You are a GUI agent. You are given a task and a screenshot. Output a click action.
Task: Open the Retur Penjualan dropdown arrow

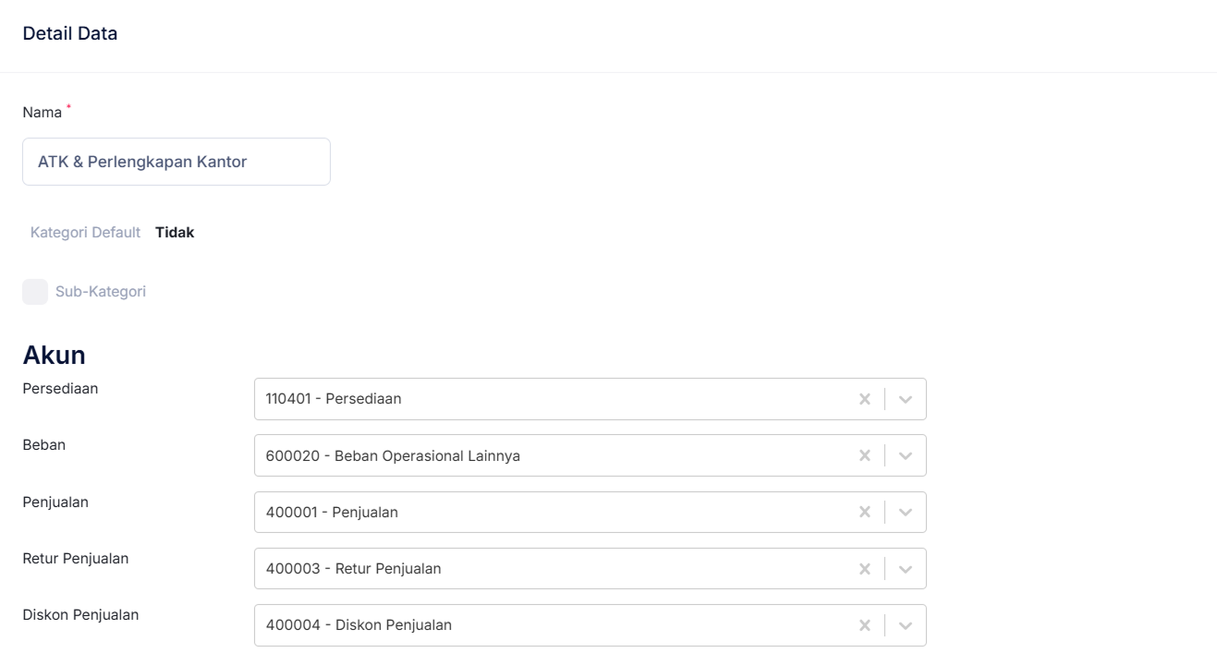(906, 568)
